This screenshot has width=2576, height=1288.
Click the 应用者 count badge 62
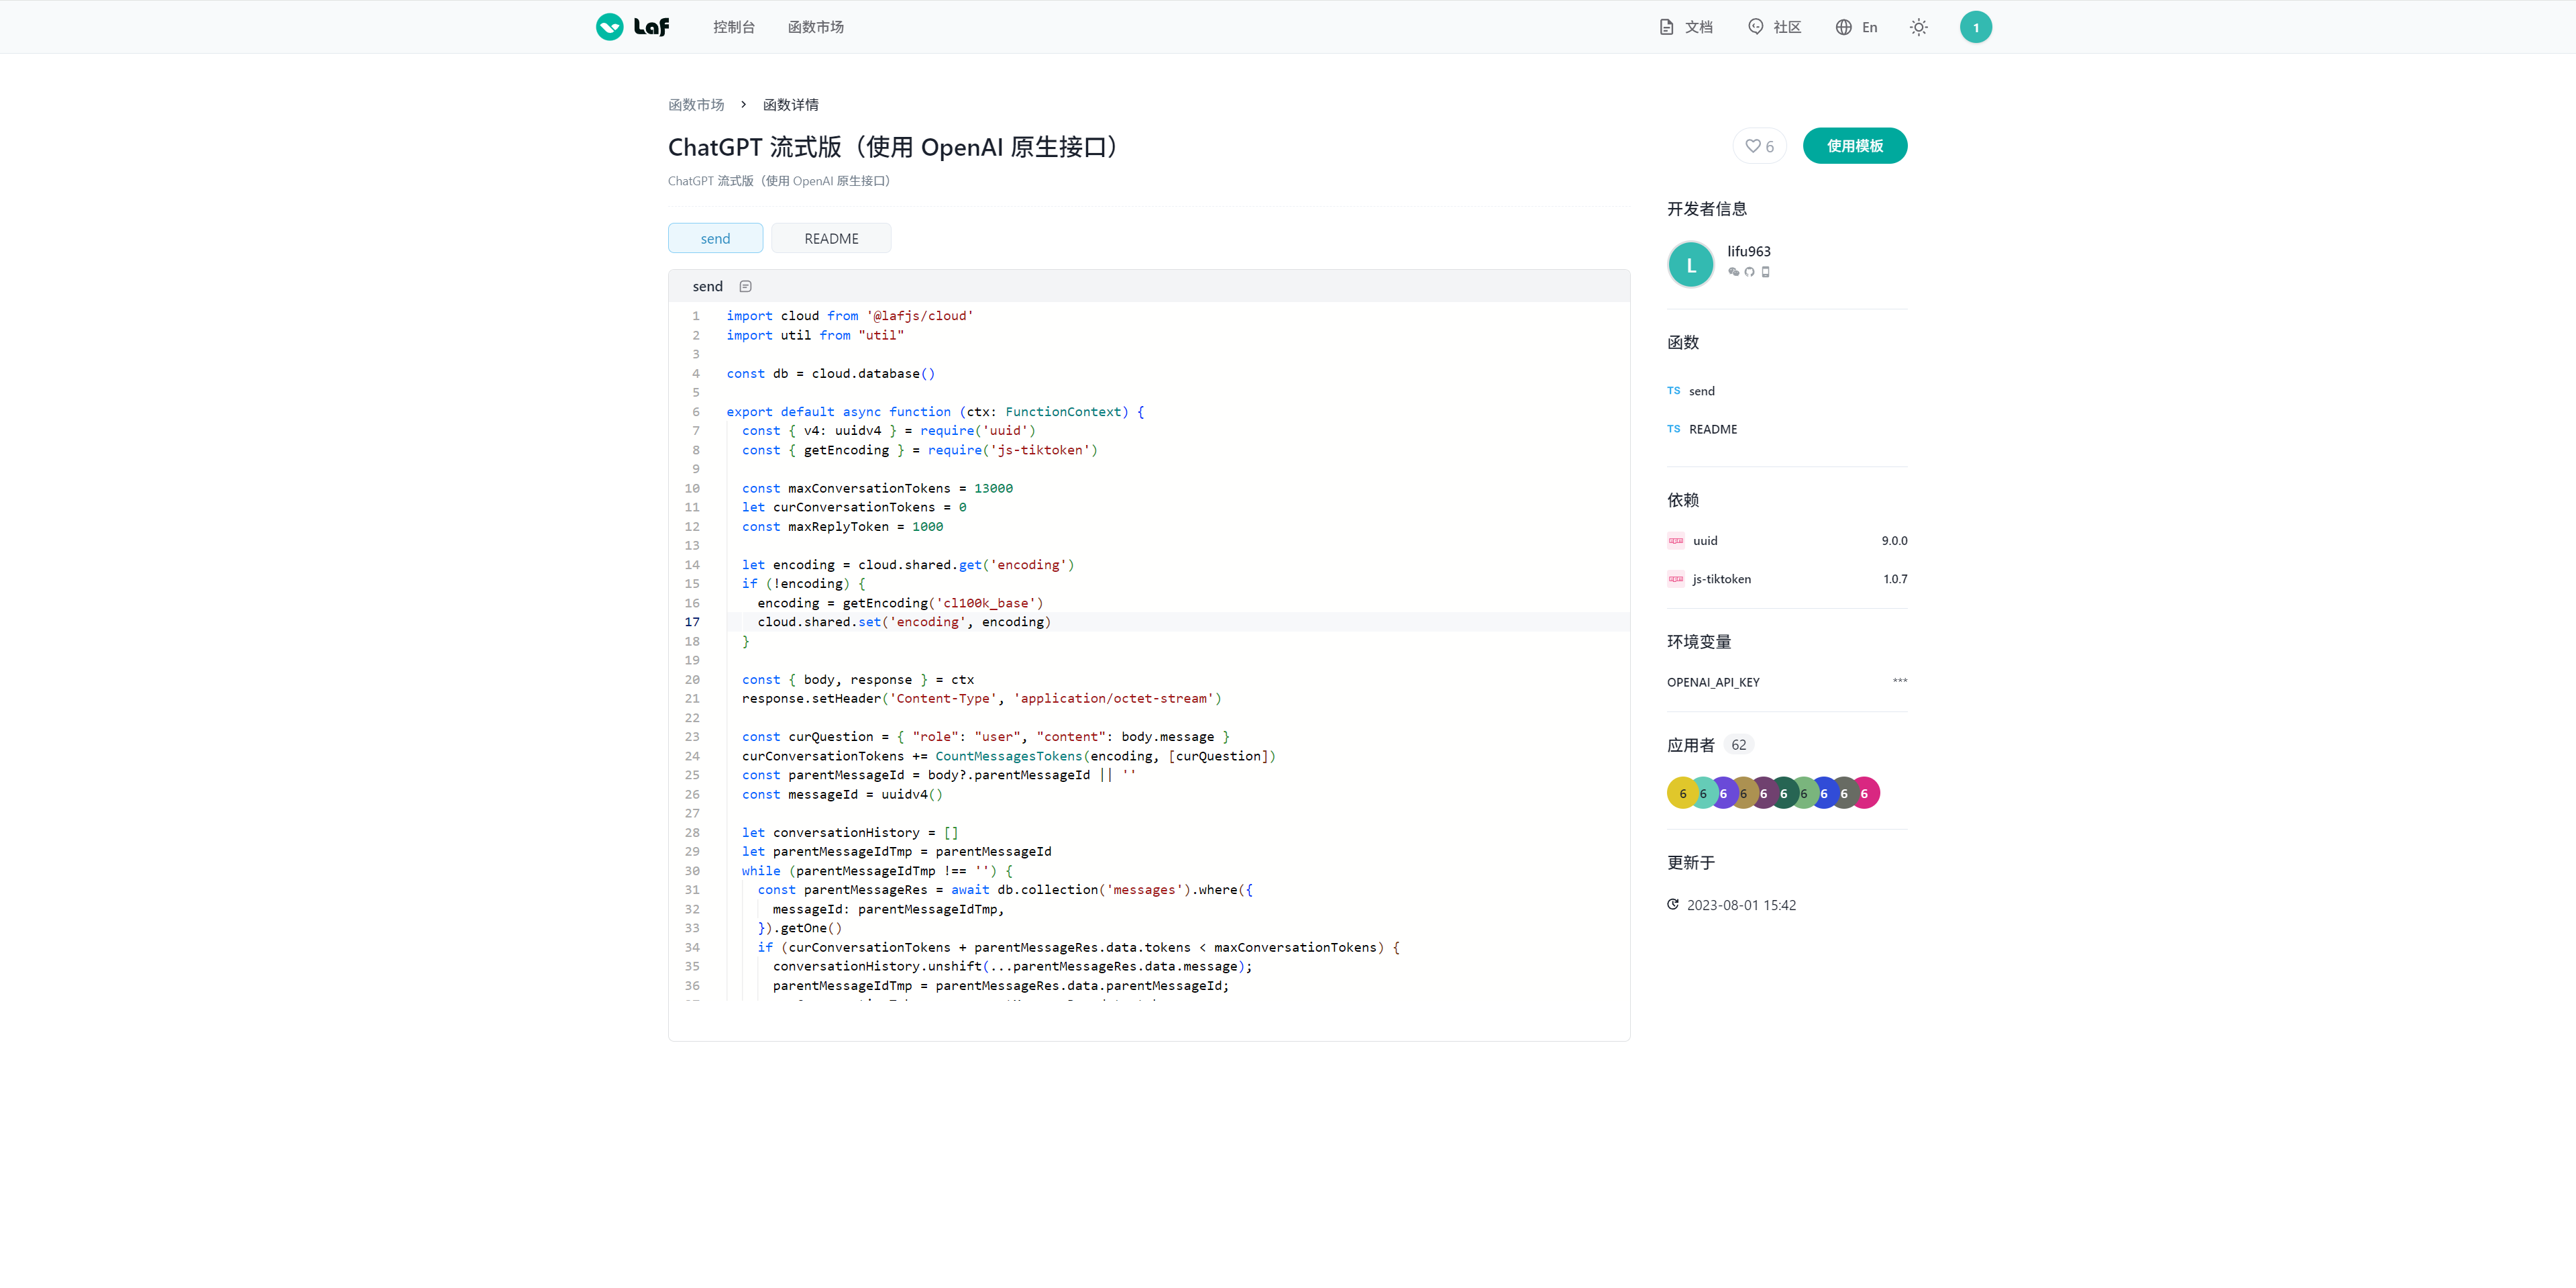click(x=1739, y=744)
